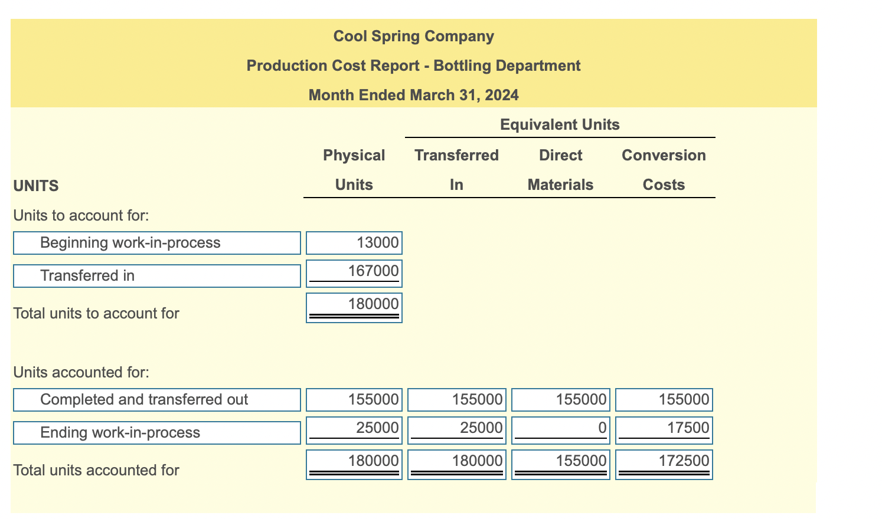The height and width of the screenshot is (519, 882).
Task: Click the Cool Spring Company title
Action: coord(414,37)
